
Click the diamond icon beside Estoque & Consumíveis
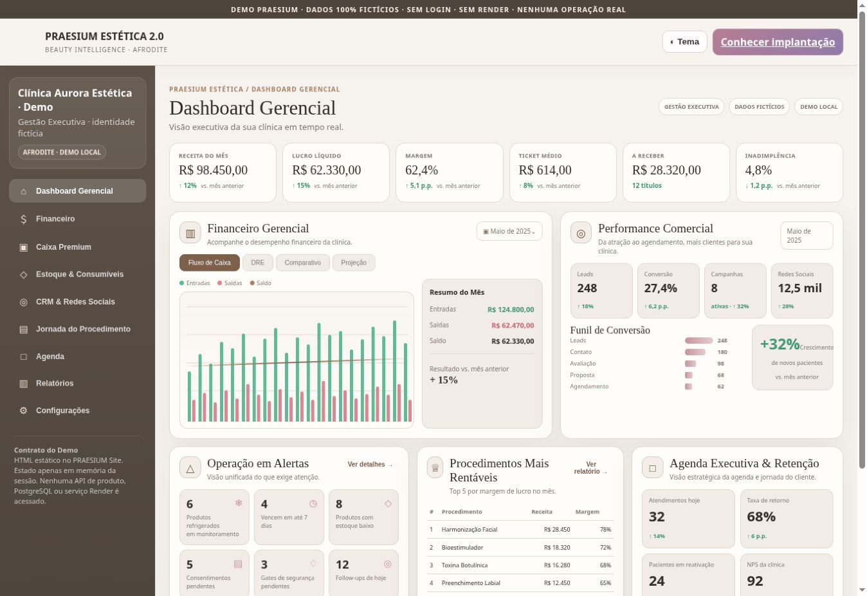pyautogui.click(x=24, y=274)
